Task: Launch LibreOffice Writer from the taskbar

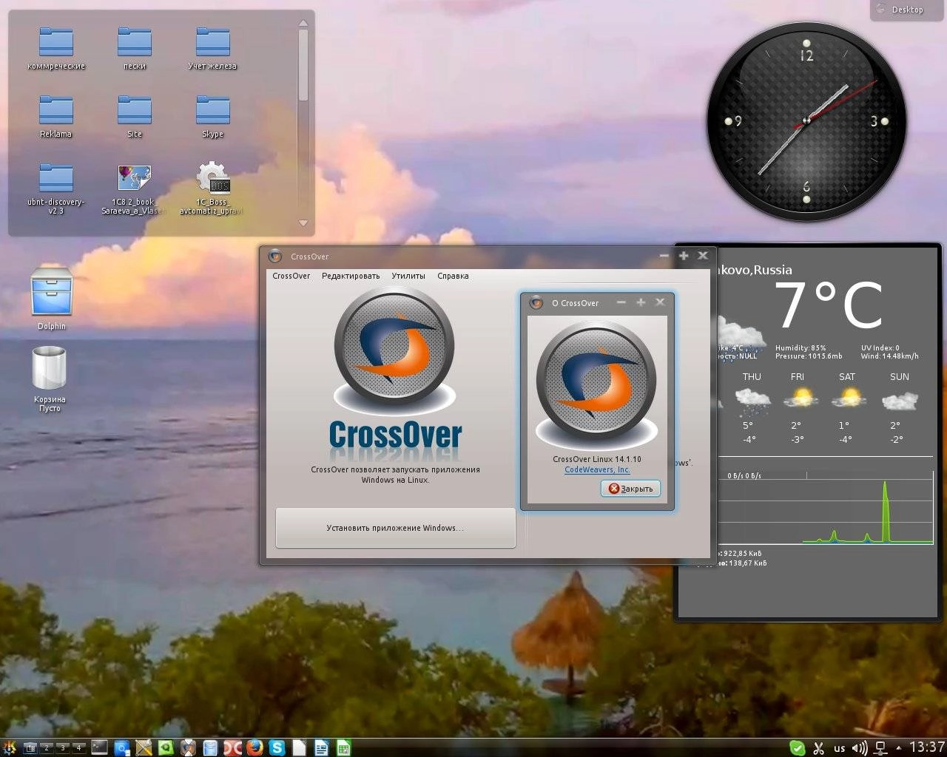Action: pyautogui.click(x=321, y=748)
